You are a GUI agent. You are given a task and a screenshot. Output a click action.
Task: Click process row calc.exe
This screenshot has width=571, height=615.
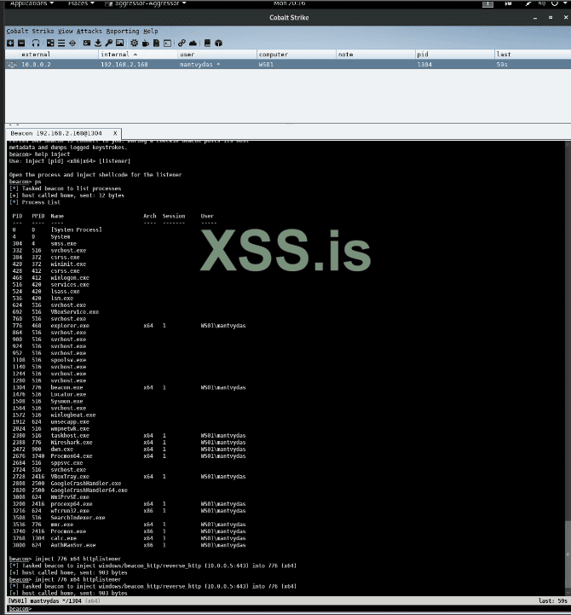click(x=129, y=538)
